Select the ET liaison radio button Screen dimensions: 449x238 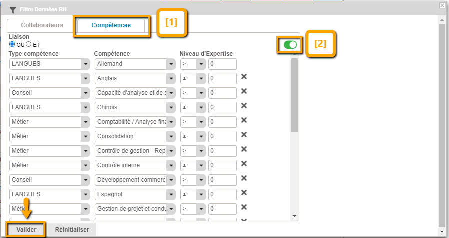[29, 44]
